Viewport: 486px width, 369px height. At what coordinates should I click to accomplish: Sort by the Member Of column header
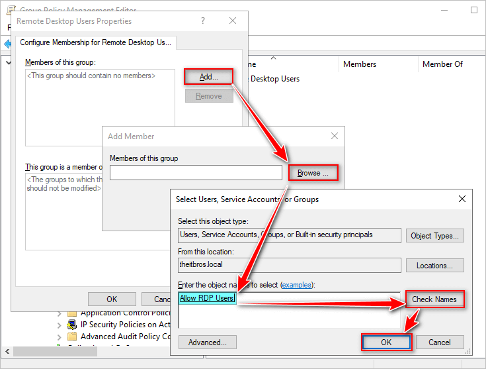tap(442, 64)
